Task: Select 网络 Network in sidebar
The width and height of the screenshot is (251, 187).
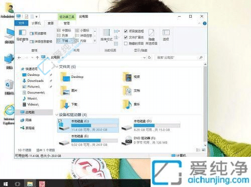Action: click(26, 120)
